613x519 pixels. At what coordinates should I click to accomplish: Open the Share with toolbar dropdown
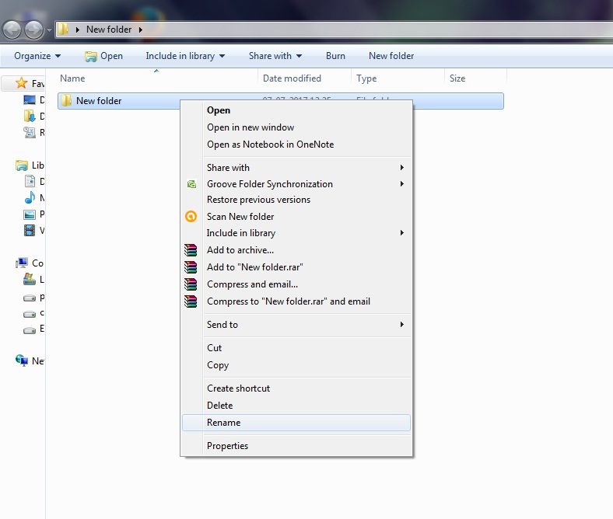(275, 56)
